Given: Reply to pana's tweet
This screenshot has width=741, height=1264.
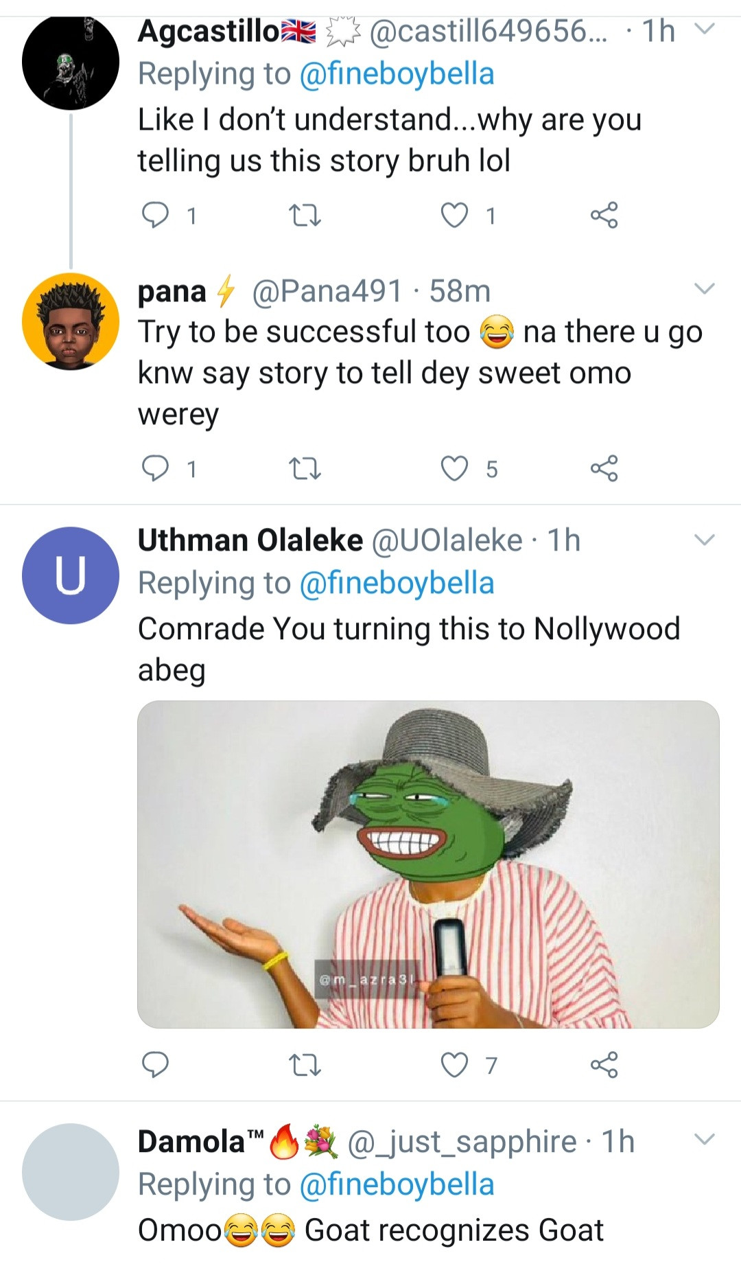Looking at the screenshot, I should pyautogui.click(x=155, y=469).
